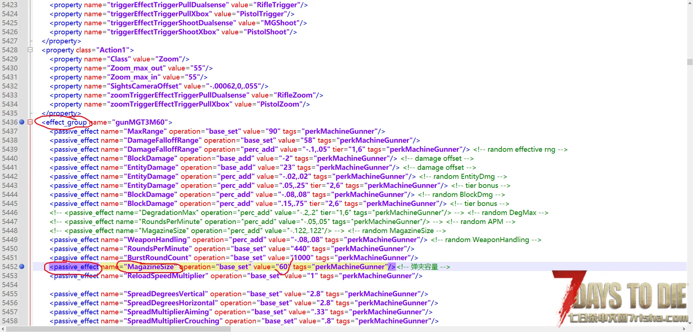Click the "Action1" class attribute value
Image resolution: width=693 pixels, height=332 pixels.
(112, 50)
